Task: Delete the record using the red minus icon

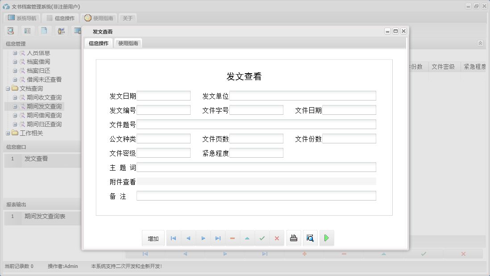Action: click(x=232, y=238)
